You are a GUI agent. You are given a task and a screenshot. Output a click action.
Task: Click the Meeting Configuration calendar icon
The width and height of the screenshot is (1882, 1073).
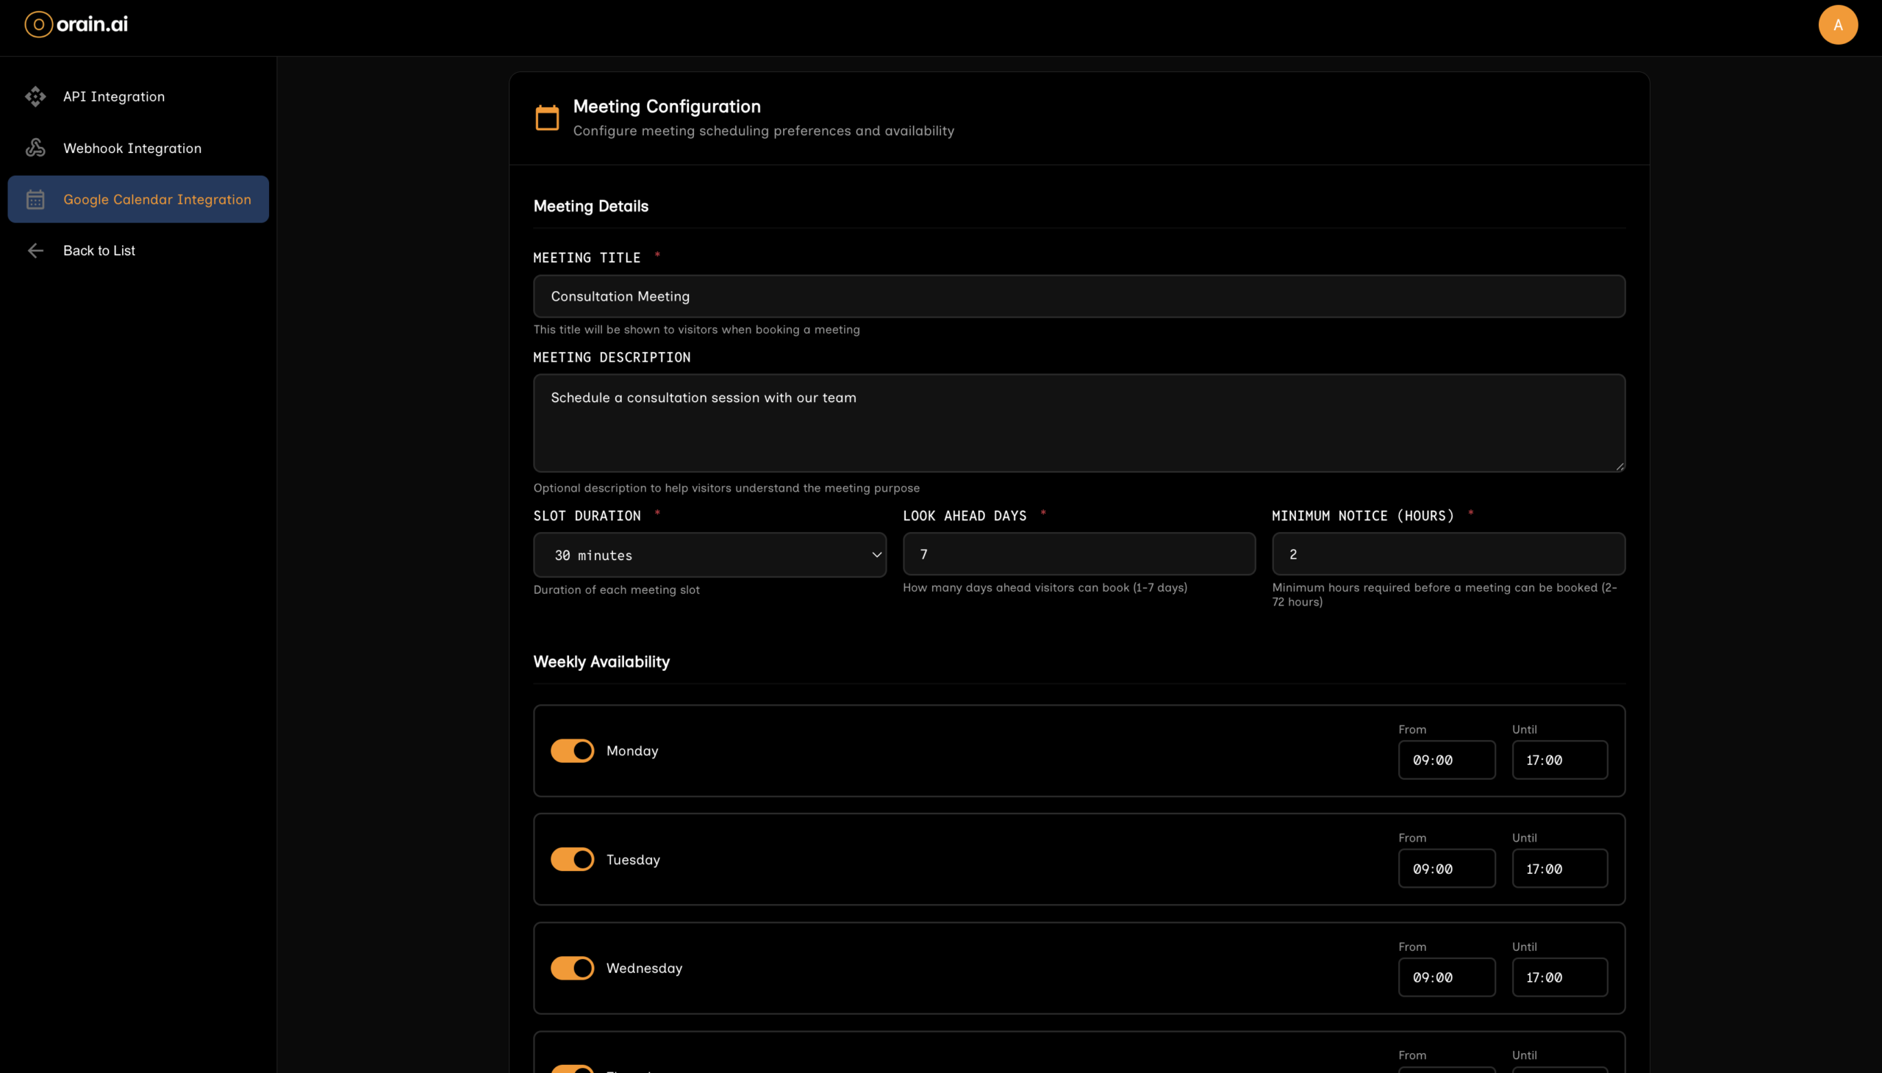point(547,118)
